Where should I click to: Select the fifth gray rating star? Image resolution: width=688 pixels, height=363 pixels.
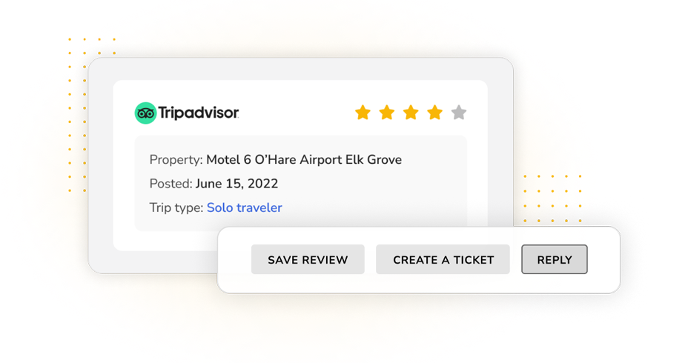click(x=458, y=112)
